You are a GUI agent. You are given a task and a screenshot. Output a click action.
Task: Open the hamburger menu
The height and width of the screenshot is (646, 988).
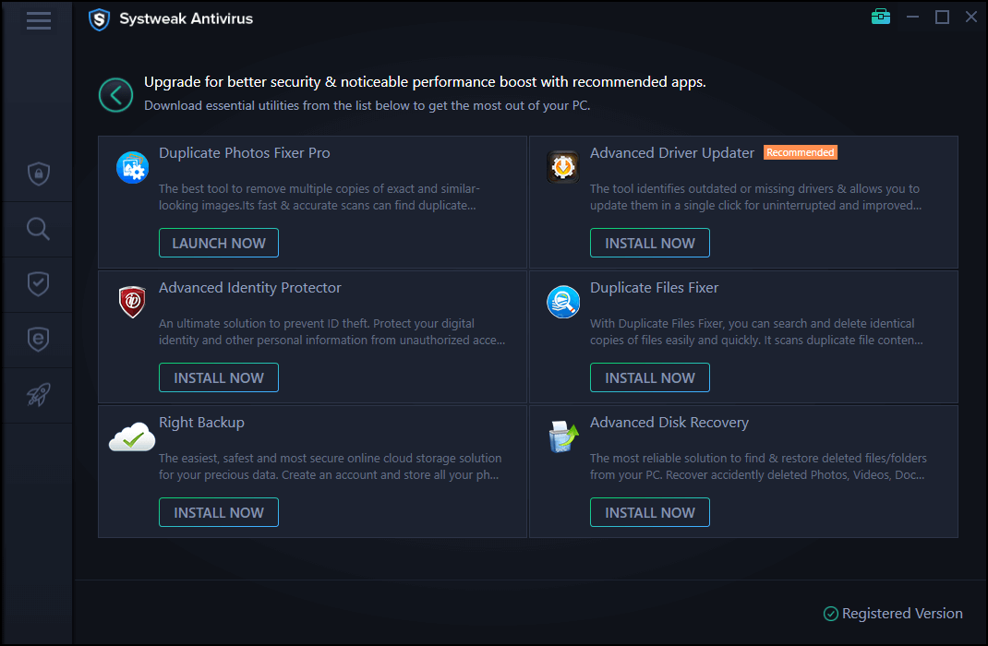click(39, 20)
